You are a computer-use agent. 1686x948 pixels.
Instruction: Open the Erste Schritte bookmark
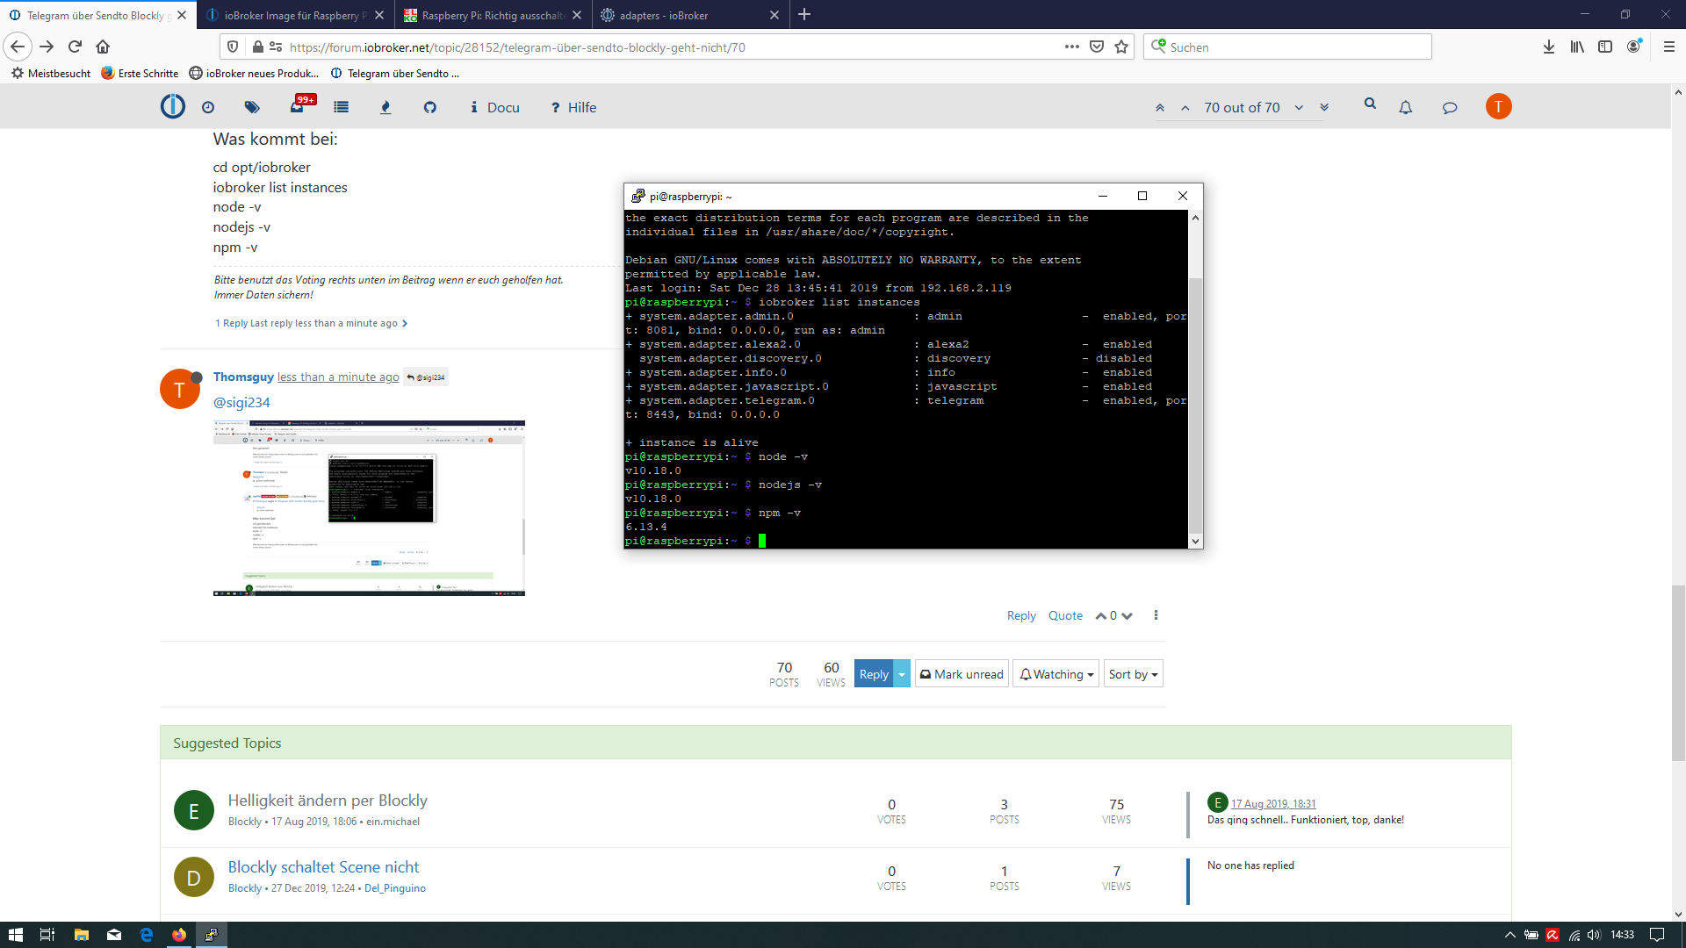(140, 74)
